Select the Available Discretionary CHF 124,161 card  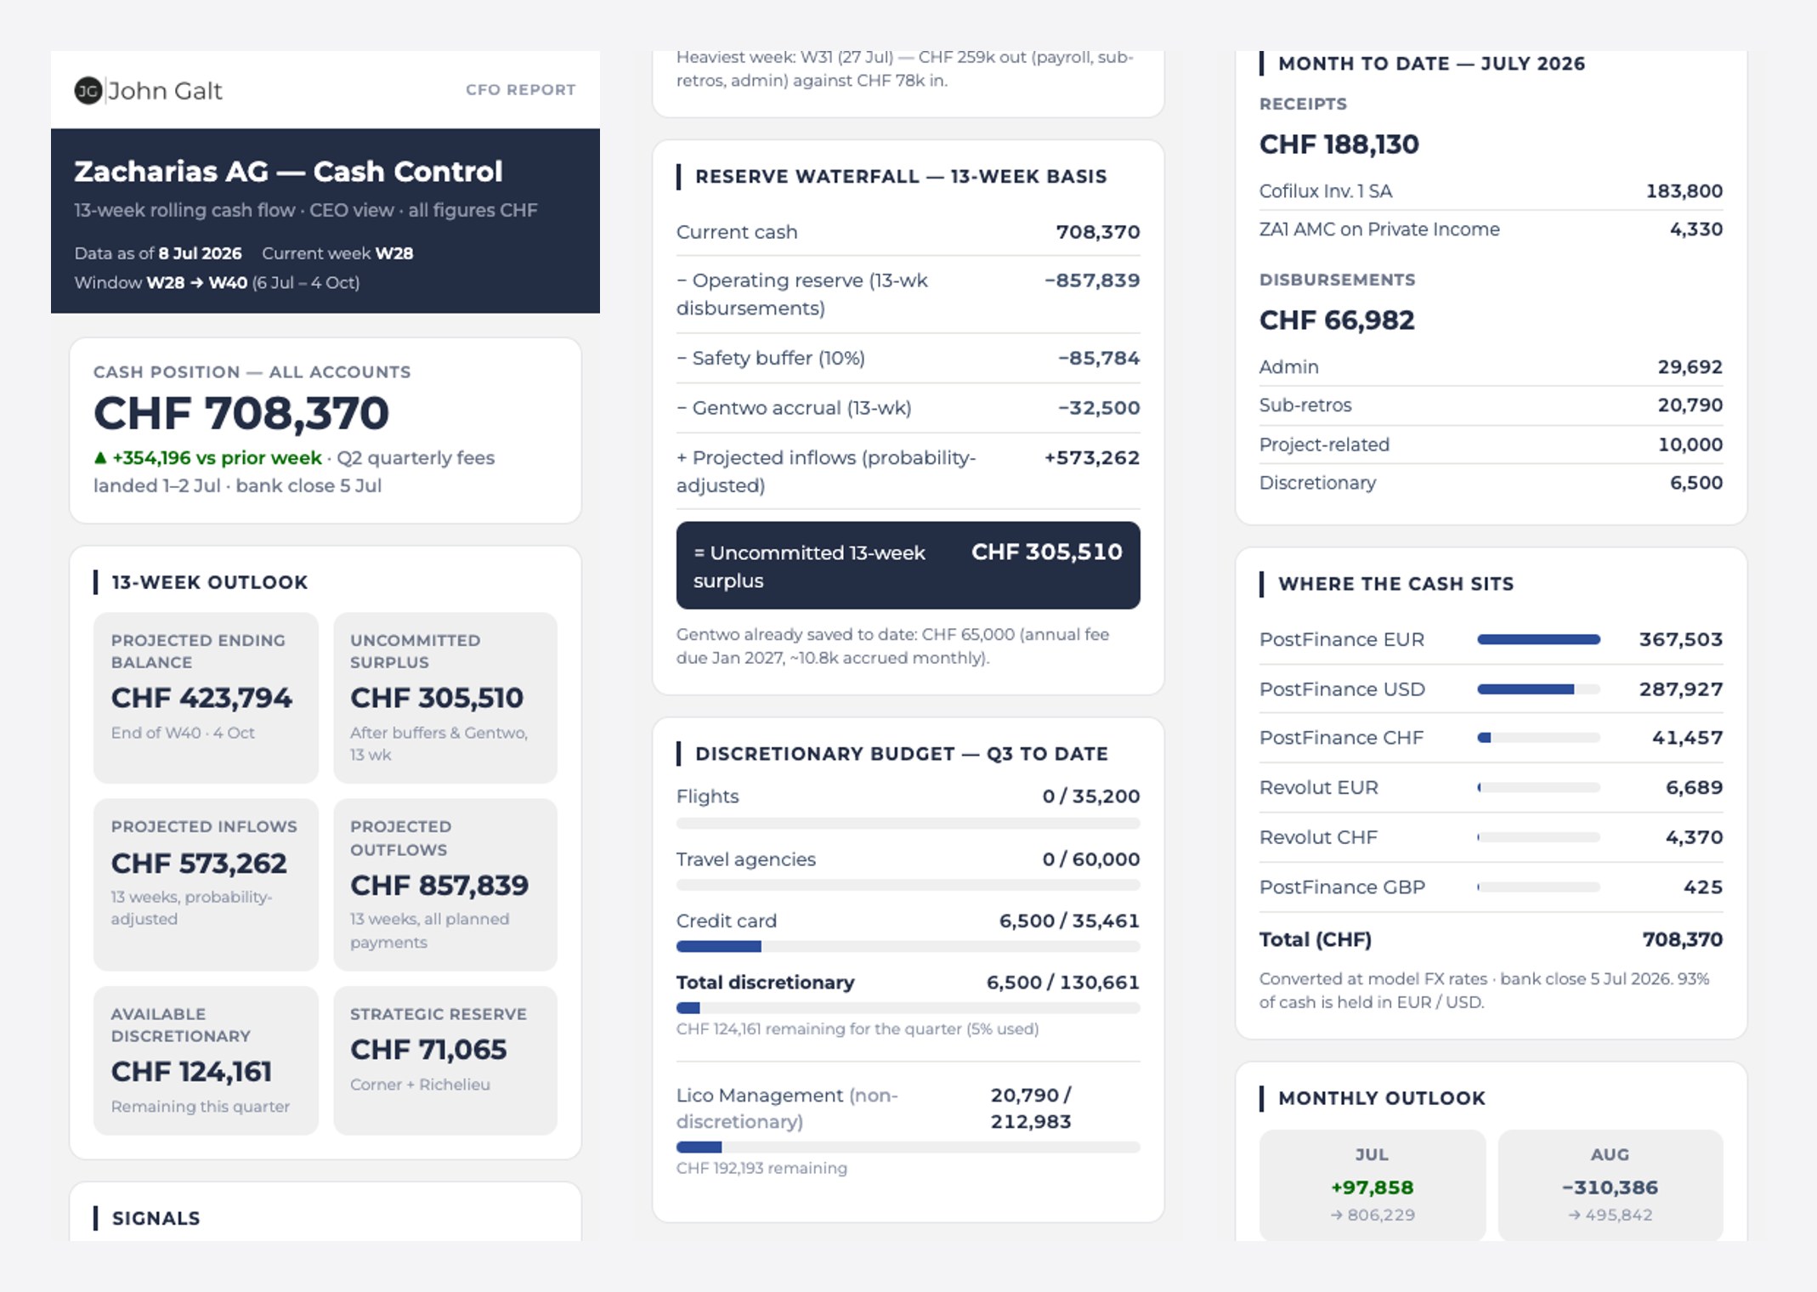(x=206, y=1060)
